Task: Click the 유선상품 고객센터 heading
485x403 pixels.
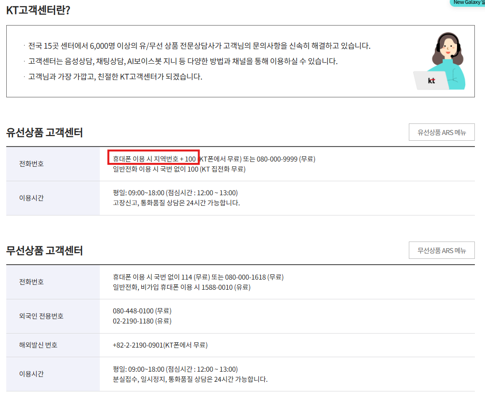Action: point(44,133)
